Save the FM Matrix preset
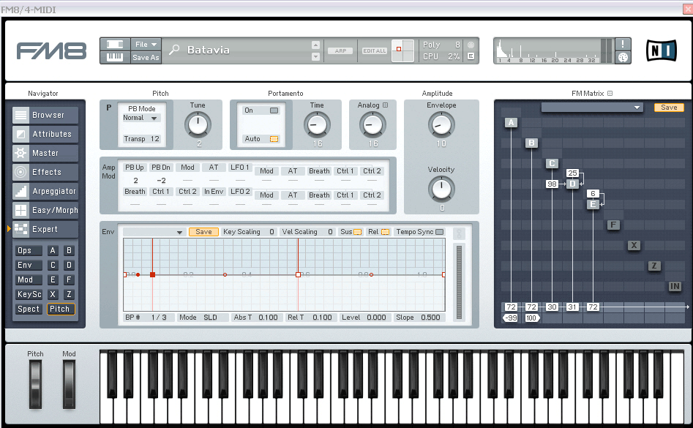 pos(669,108)
